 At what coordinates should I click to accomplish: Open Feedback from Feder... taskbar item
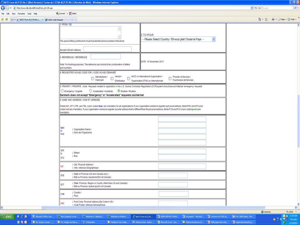(x=118, y=222)
